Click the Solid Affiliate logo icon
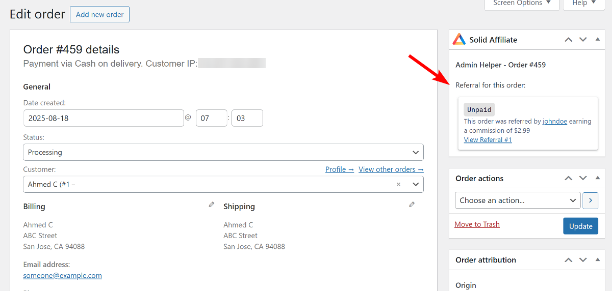Screen dimensions: 612x291 coord(459,40)
